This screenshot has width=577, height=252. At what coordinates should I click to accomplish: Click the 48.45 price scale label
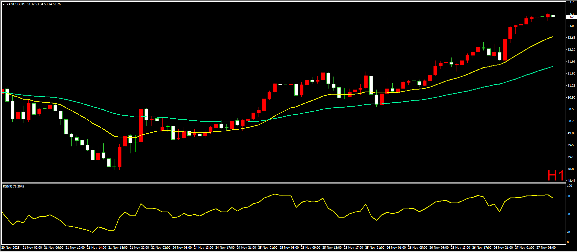[571, 181]
